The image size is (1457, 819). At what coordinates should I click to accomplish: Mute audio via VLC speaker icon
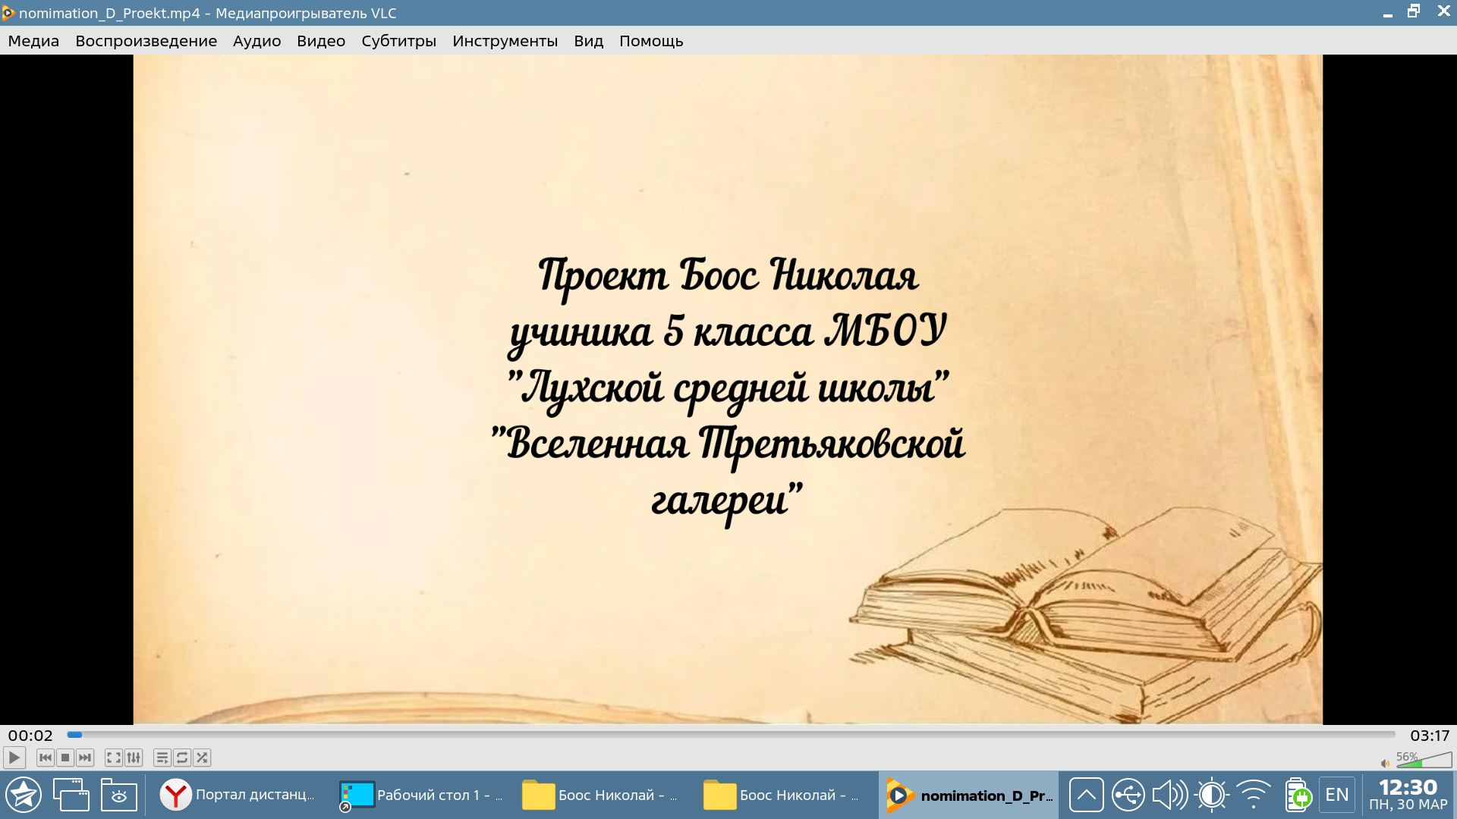pyautogui.click(x=1385, y=763)
